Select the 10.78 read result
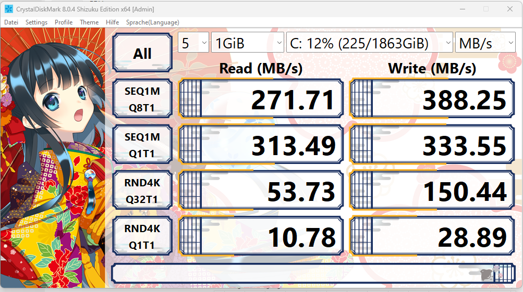This screenshot has height=292, width=523. (261, 236)
